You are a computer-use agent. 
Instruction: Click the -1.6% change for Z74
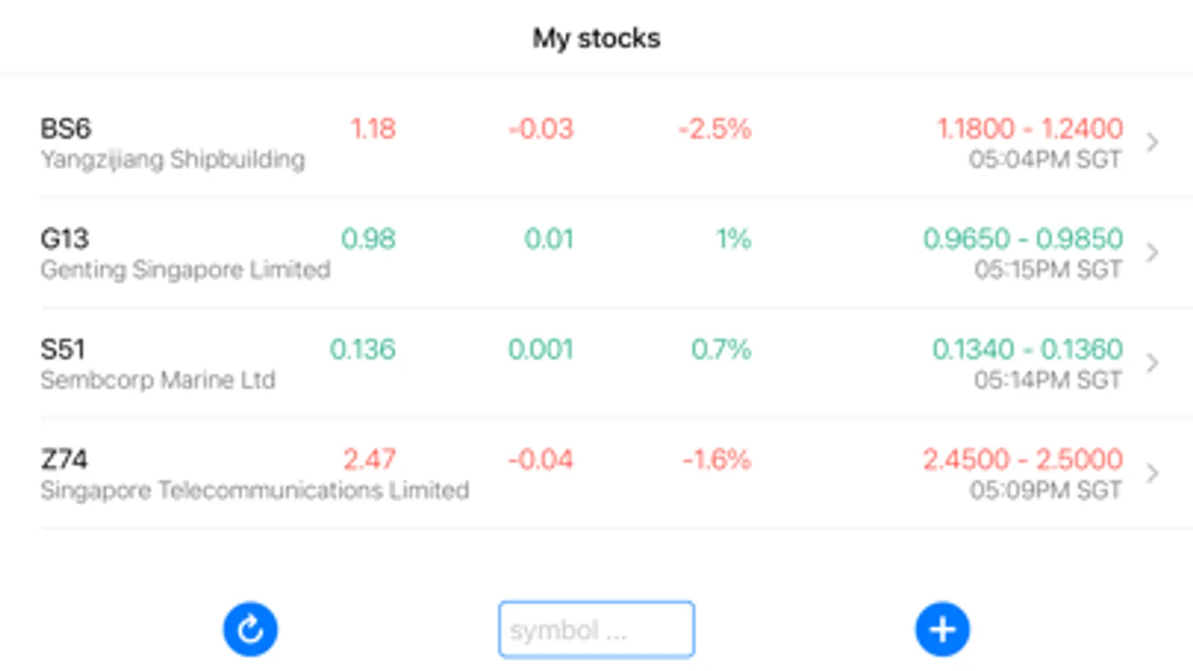pyautogui.click(x=717, y=460)
